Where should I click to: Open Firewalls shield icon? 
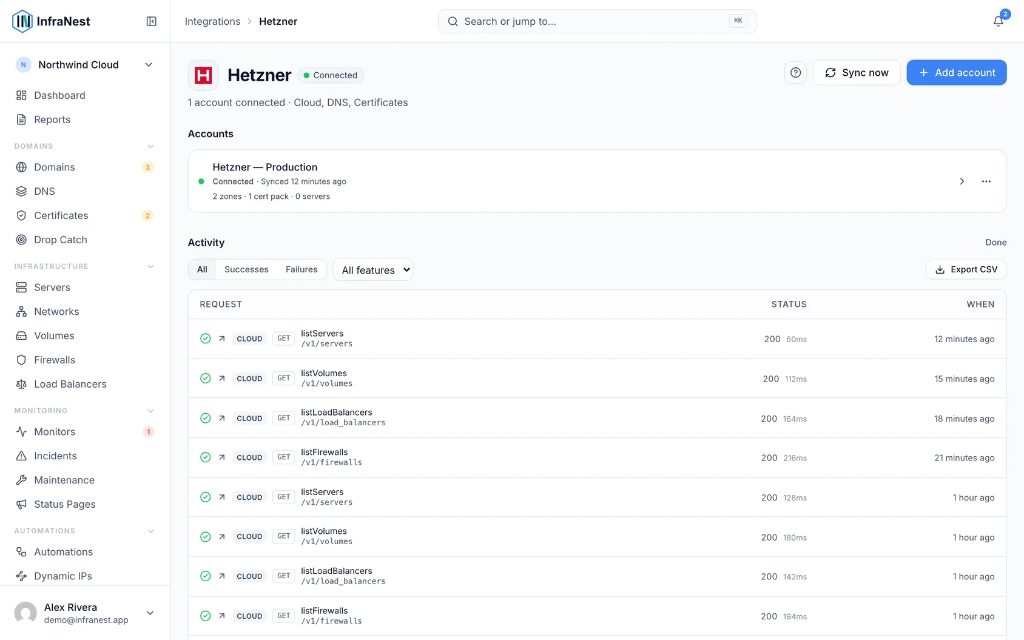click(21, 360)
